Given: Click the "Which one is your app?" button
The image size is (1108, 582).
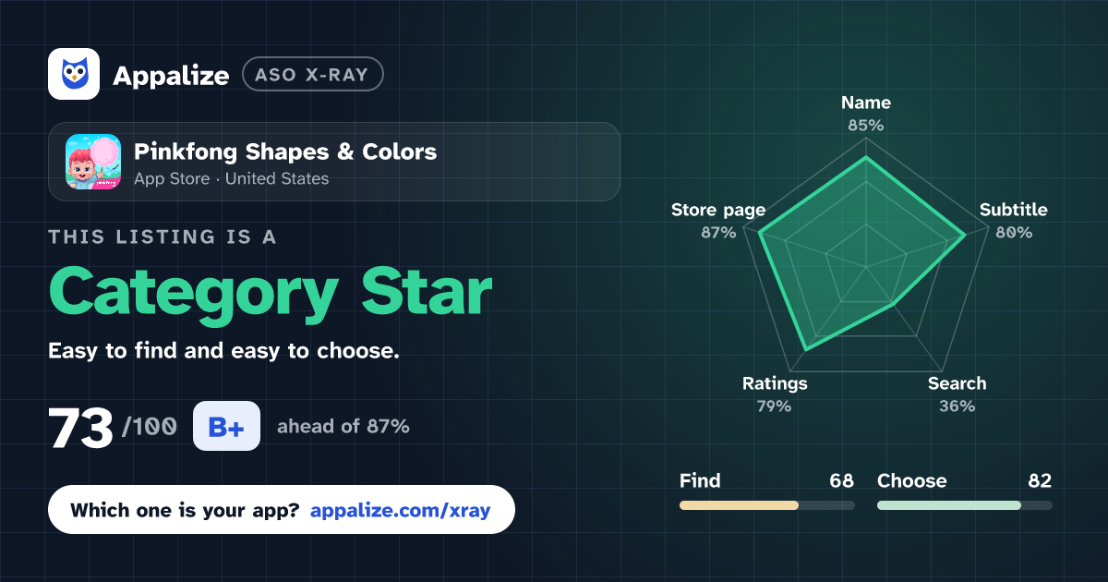Looking at the screenshot, I should coord(281,510).
